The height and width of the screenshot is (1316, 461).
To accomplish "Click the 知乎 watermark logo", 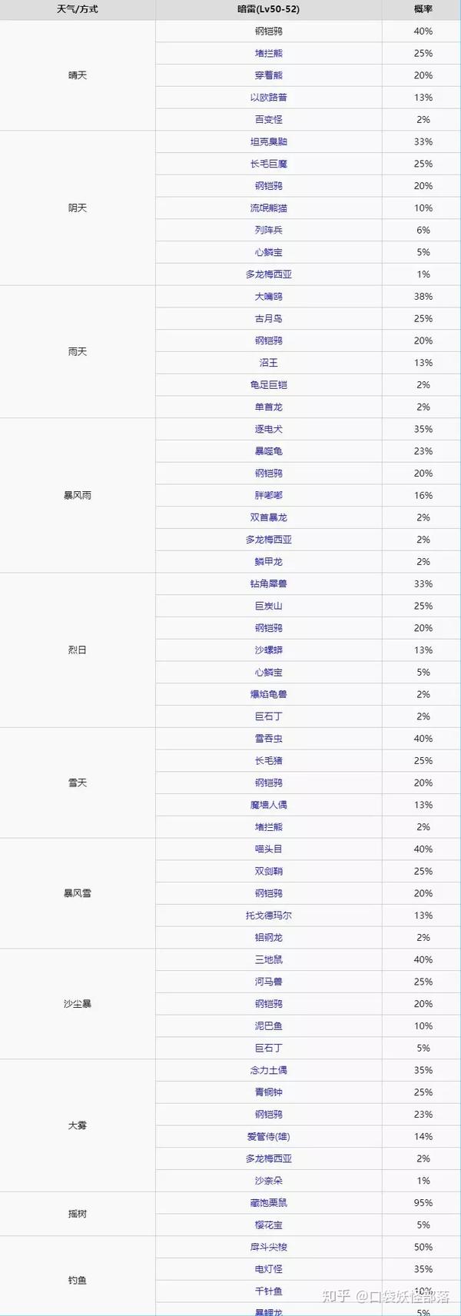I will pos(337,1296).
